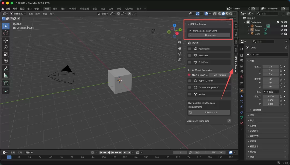Activate the 3D Cursor tool
This screenshot has width=290, height=165.
(x=6, y=33)
